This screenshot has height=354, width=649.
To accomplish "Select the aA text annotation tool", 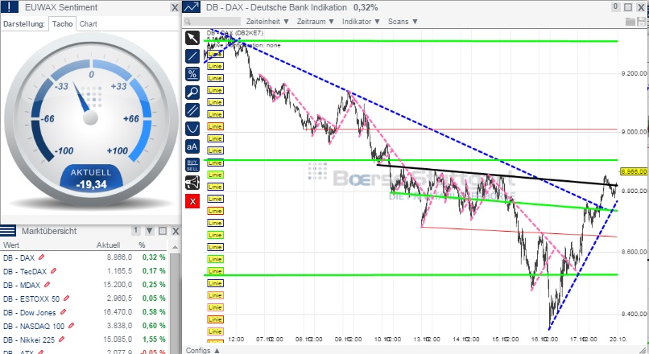I will pyautogui.click(x=192, y=146).
